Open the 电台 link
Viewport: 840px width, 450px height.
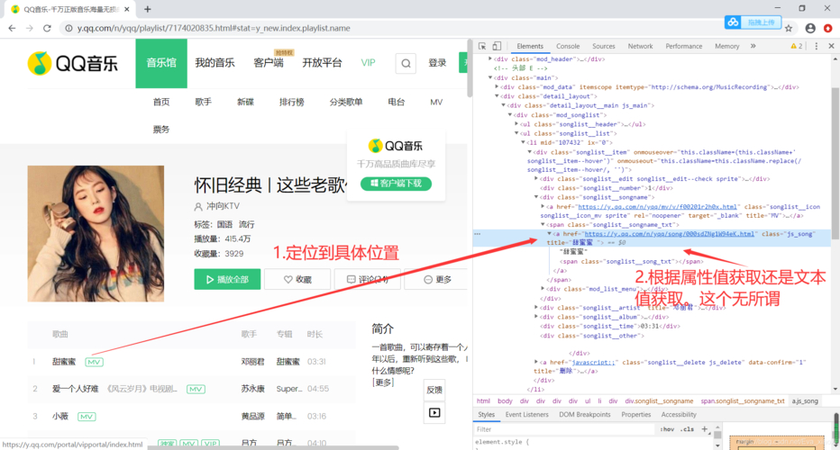click(396, 102)
